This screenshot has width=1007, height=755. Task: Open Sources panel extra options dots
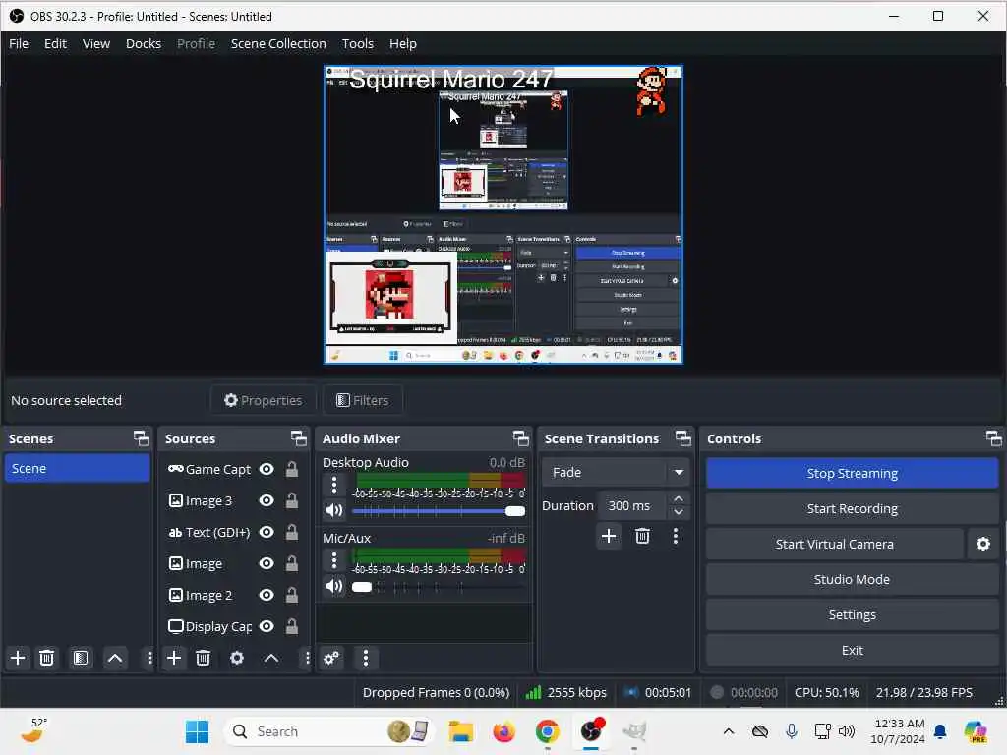tap(307, 658)
